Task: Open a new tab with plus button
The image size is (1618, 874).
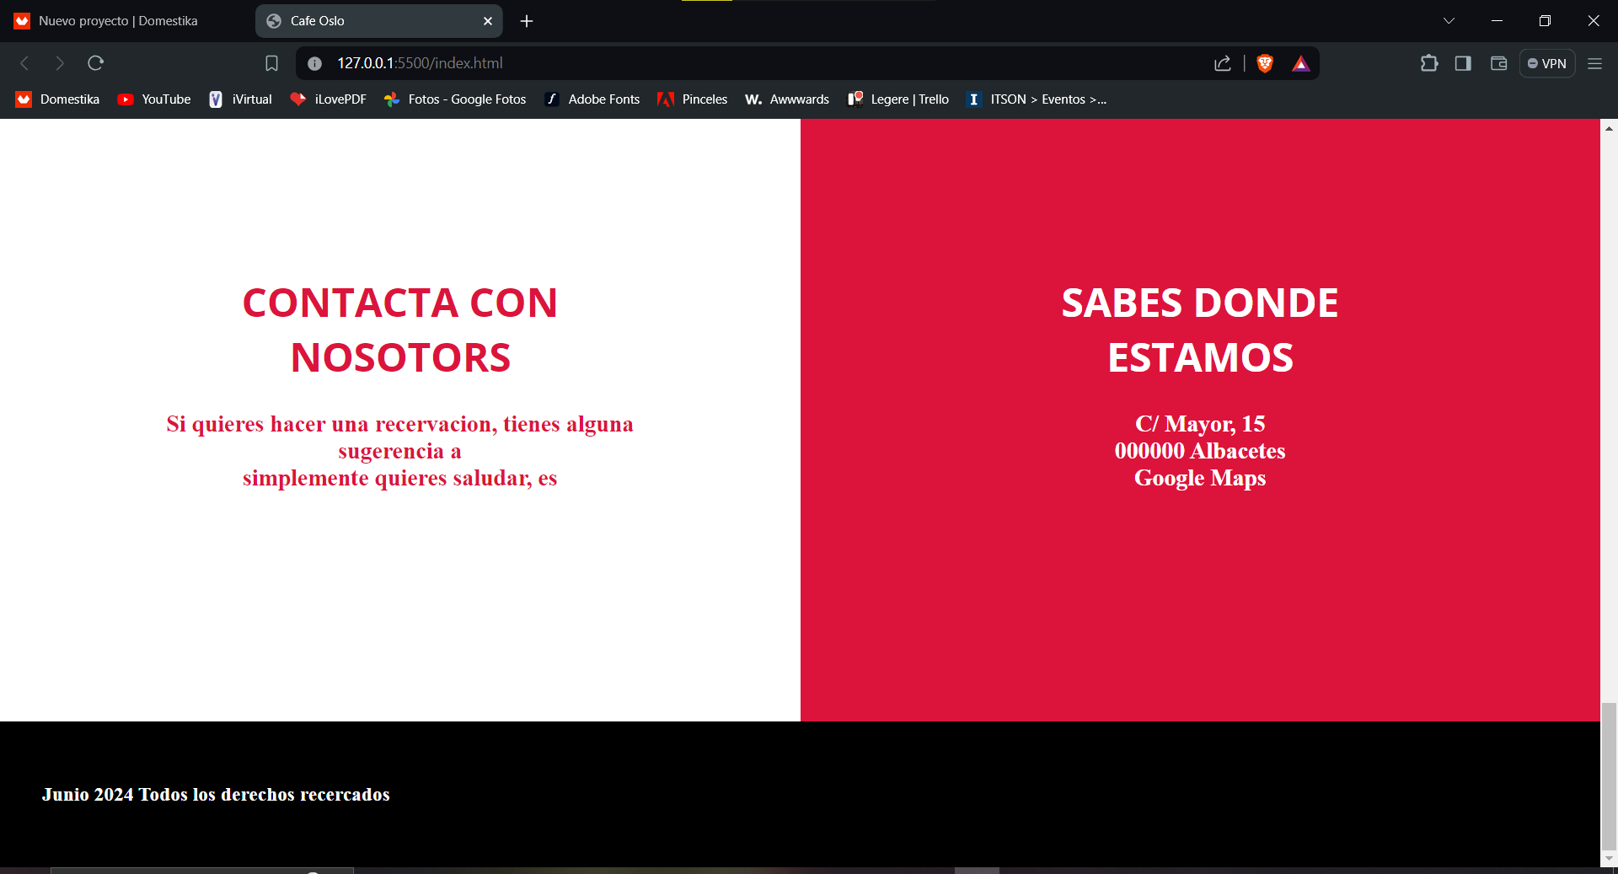Action: tap(527, 21)
